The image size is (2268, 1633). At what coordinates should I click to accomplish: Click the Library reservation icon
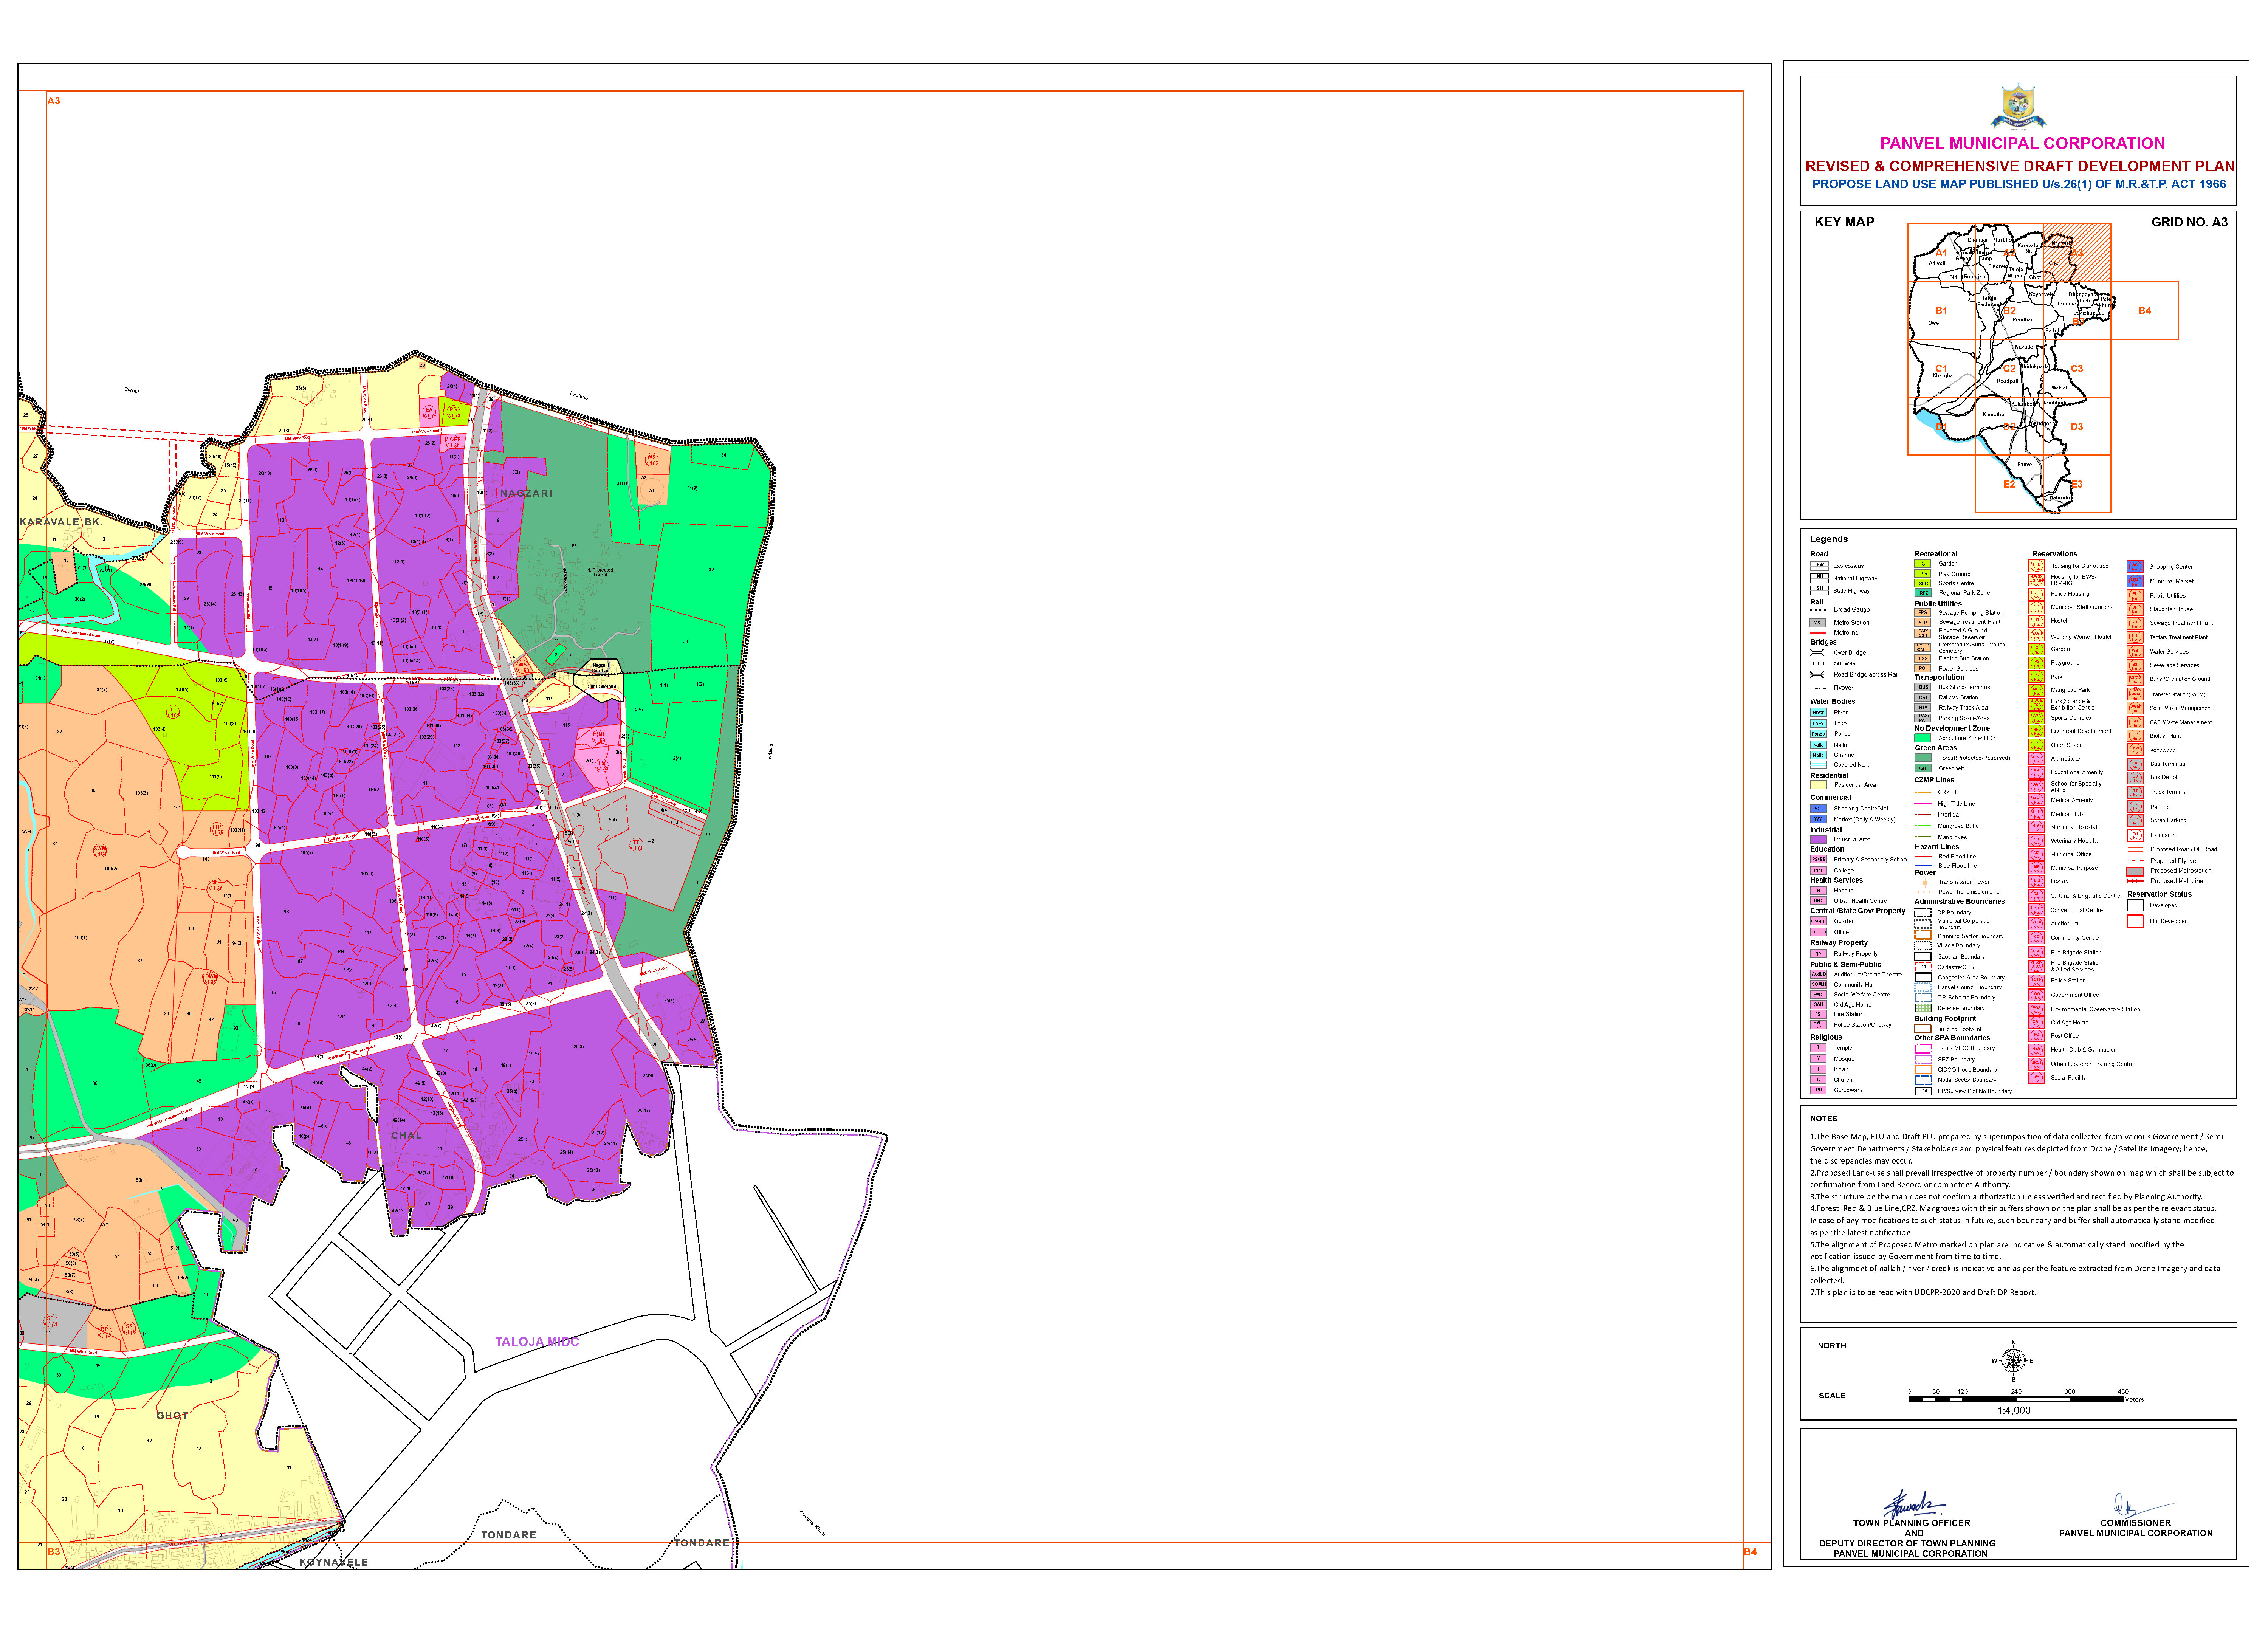click(2037, 881)
